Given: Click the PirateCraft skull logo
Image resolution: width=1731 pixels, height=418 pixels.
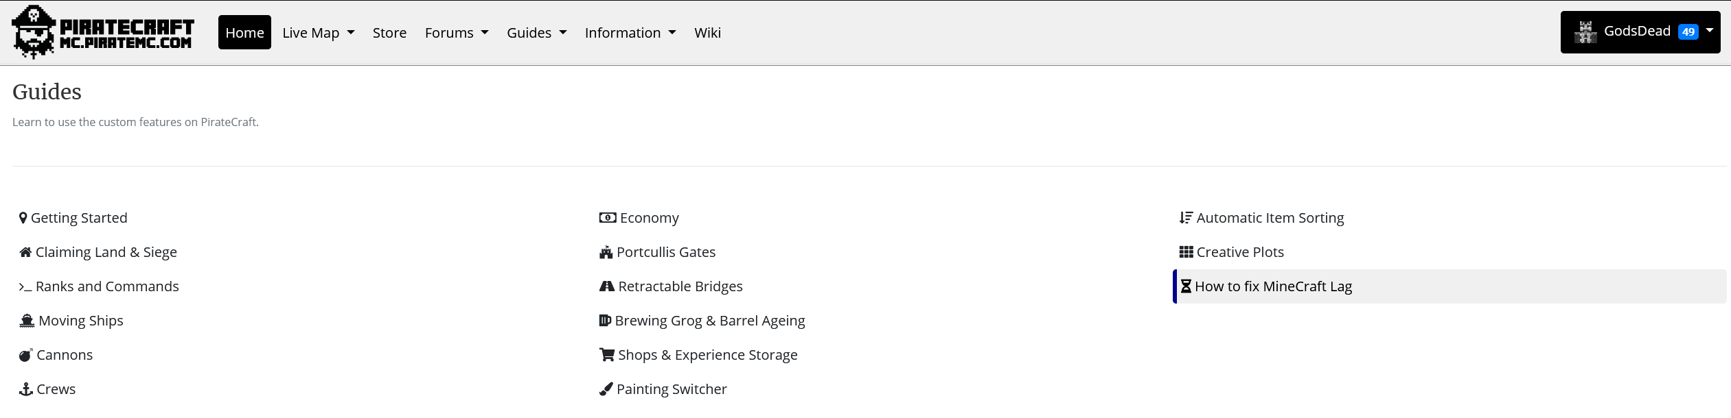Looking at the screenshot, I should (x=34, y=32).
